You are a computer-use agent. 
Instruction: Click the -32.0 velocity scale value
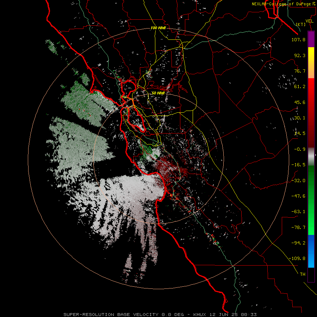[x=298, y=181]
